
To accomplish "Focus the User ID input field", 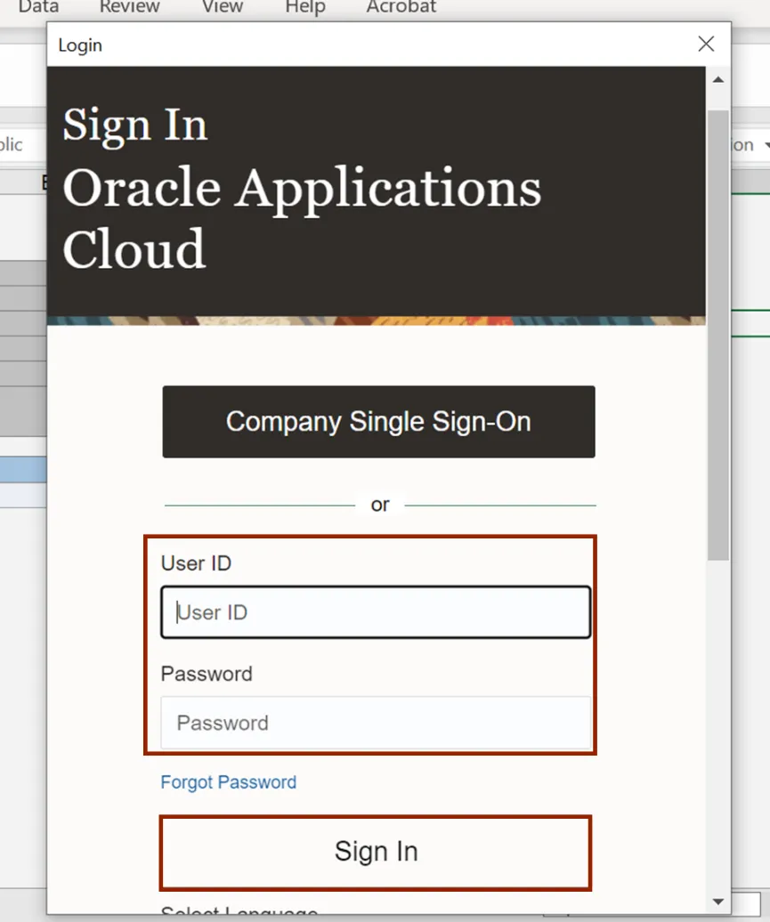I will coord(376,612).
